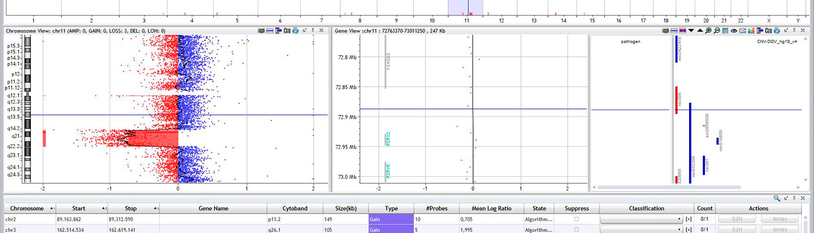
Task: Click the zoom in magnifier in Gene View
Action: 709,31
